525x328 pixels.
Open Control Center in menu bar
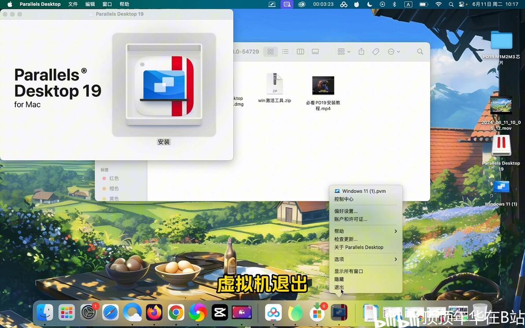[462, 4]
